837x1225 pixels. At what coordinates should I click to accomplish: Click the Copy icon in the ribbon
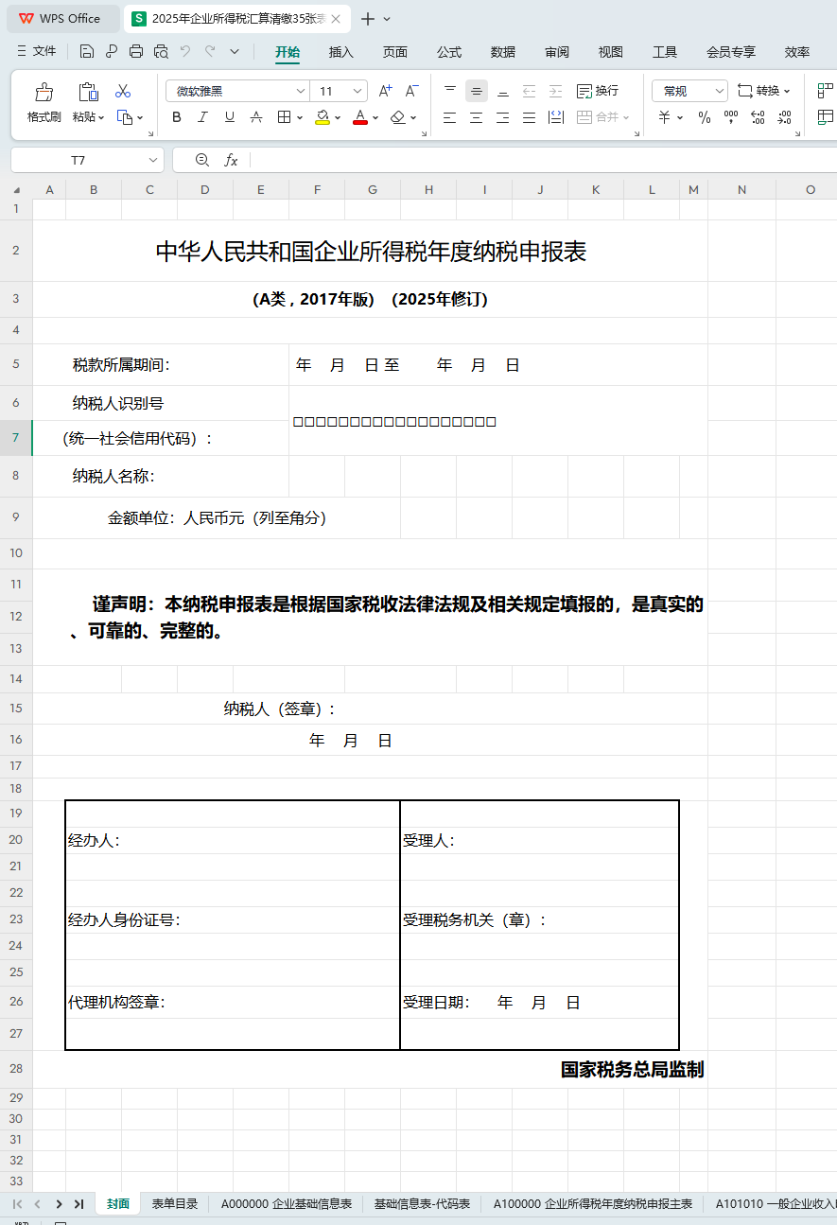(x=125, y=117)
